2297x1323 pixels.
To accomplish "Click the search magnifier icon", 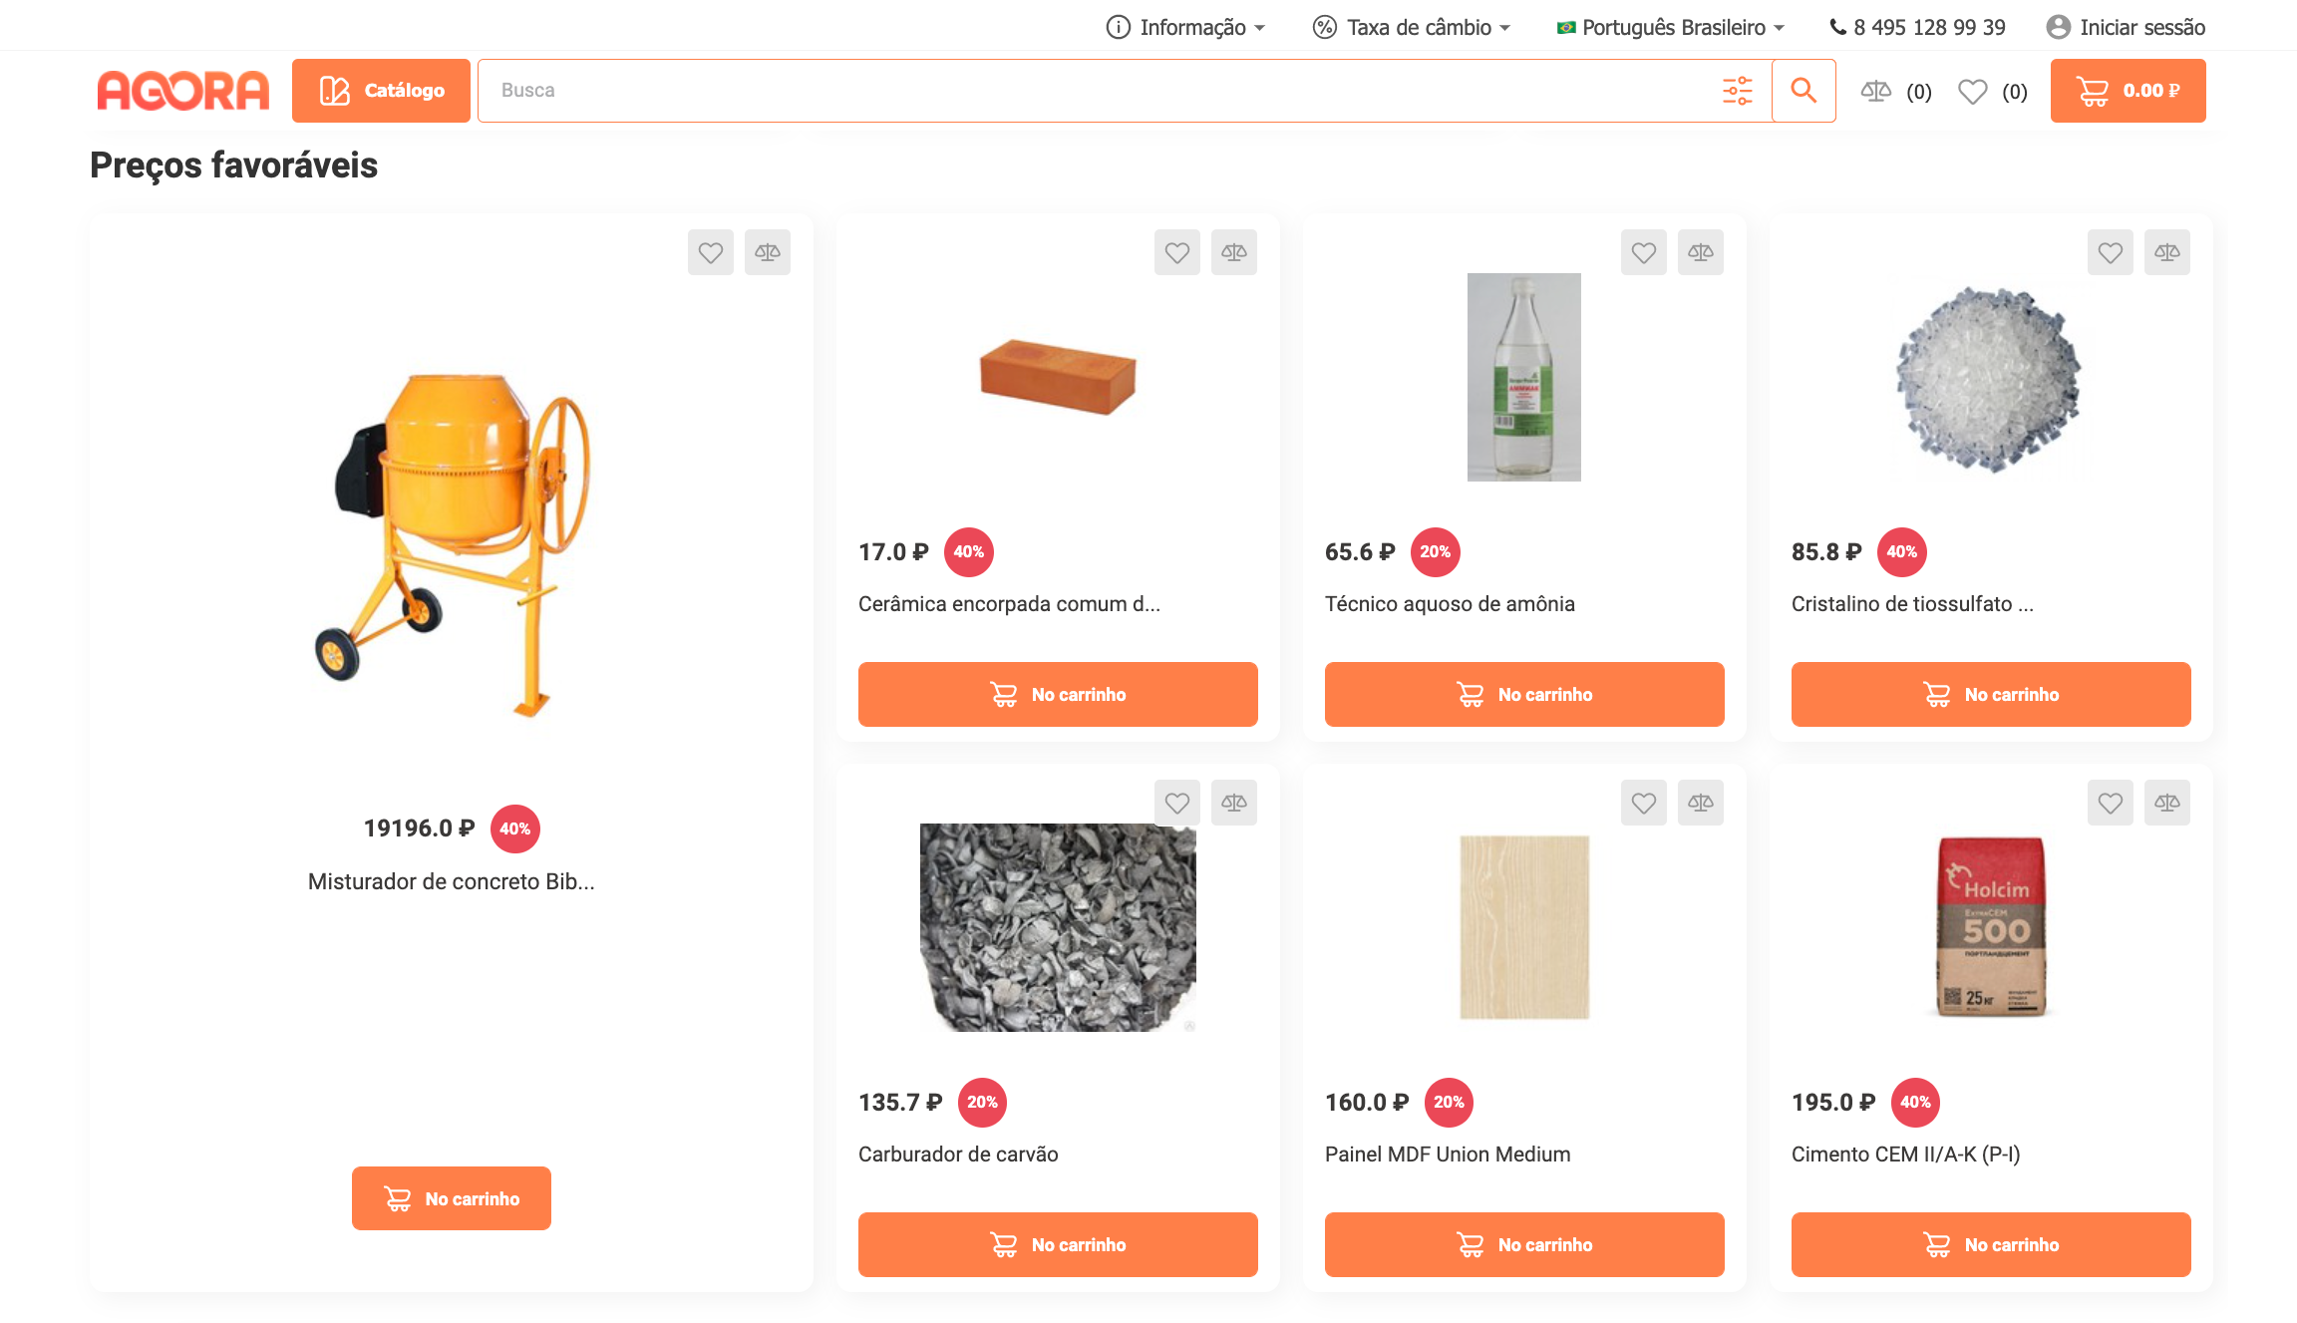I will tap(1803, 91).
